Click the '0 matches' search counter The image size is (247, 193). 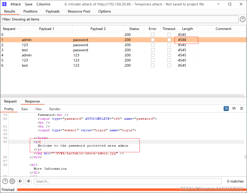point(235,181)
